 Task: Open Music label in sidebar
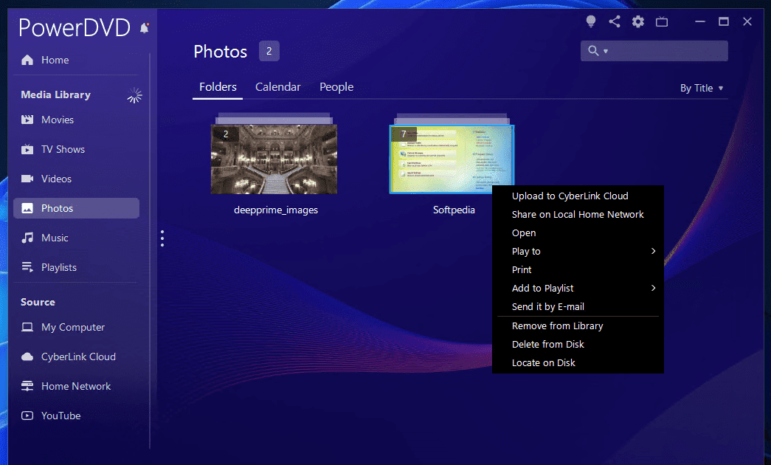(55, 238)
